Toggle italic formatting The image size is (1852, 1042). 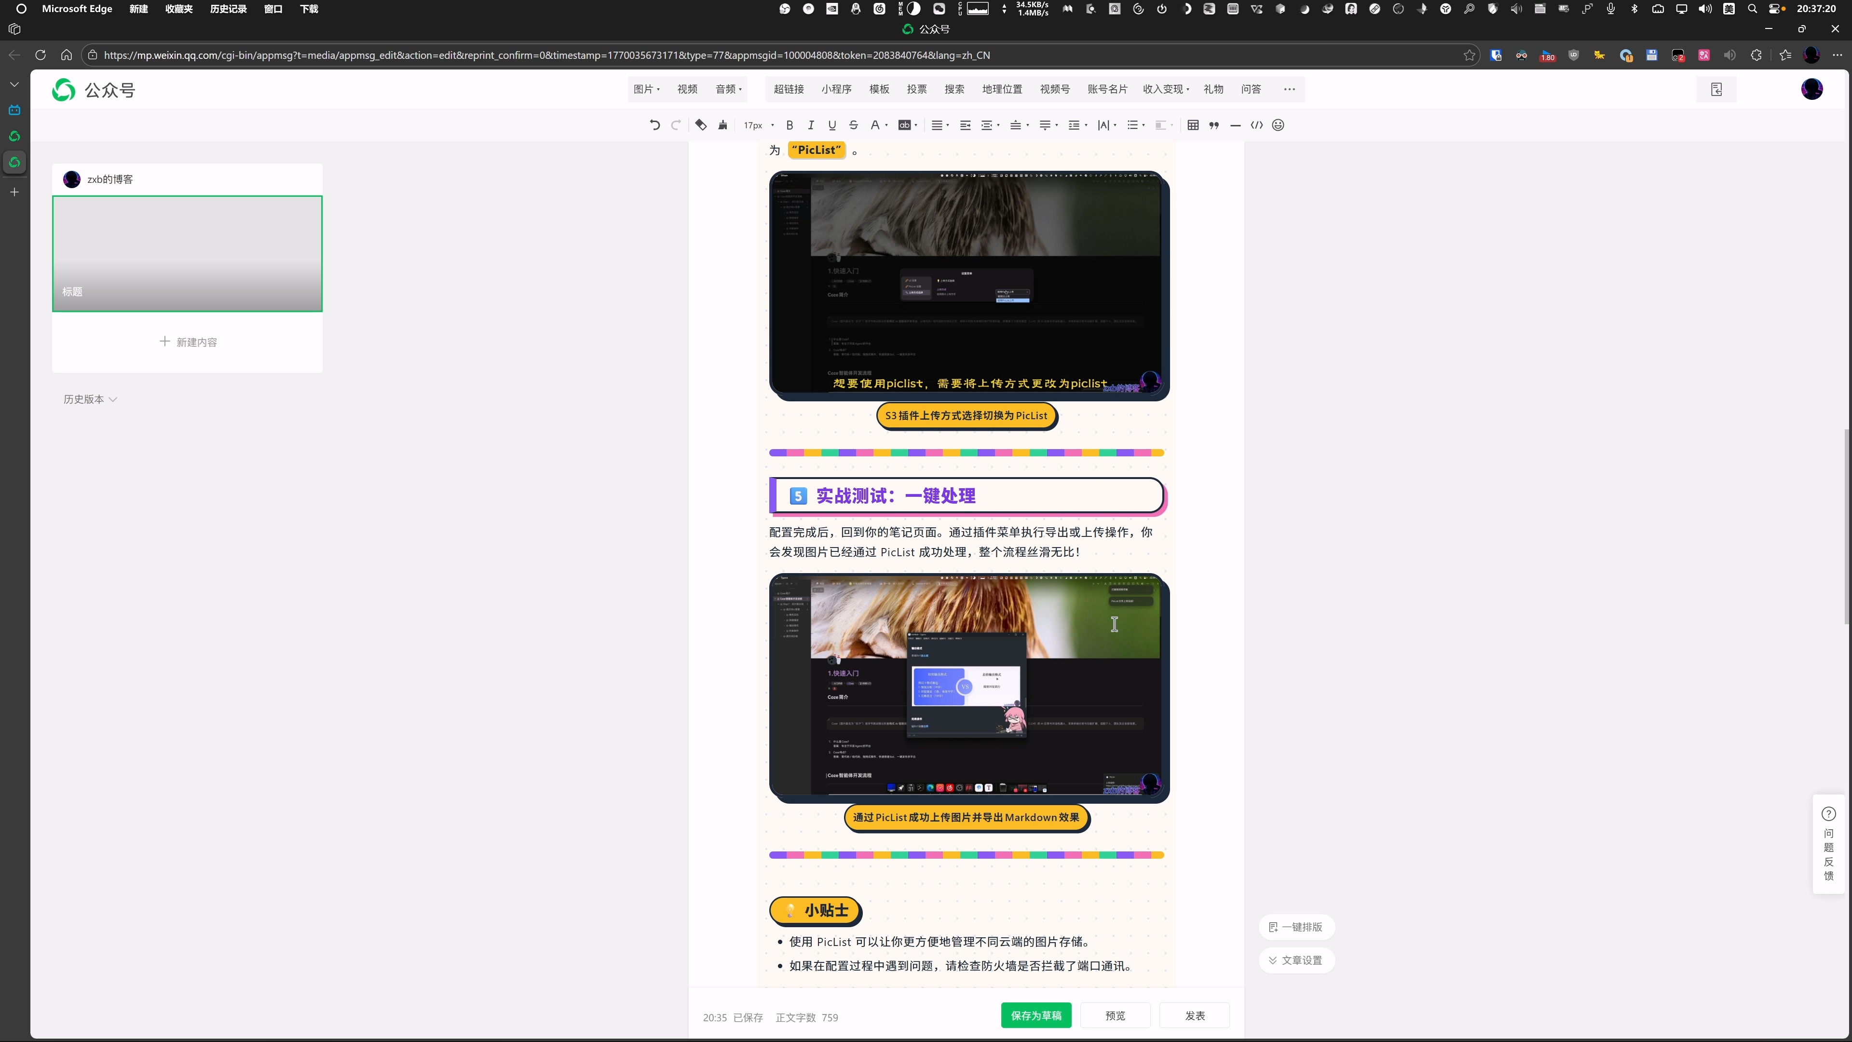(x=811, y=125)
